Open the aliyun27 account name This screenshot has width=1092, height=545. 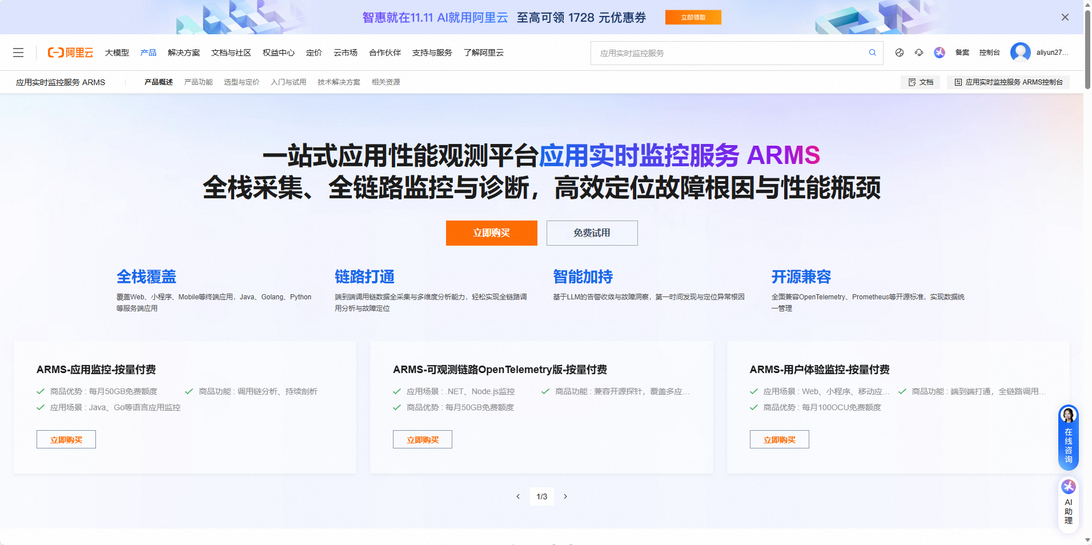(x=1052, y=53)
